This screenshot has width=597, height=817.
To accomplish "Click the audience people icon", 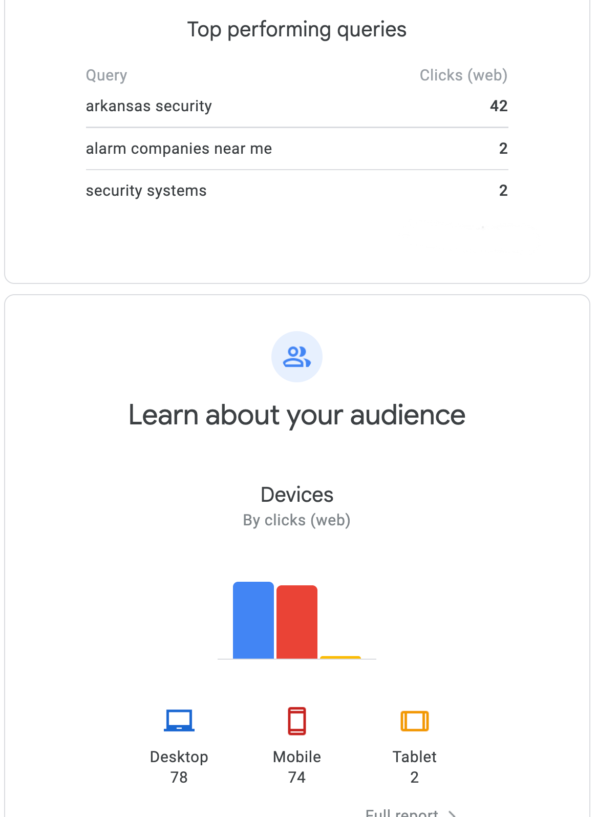I will pos(297,357).
